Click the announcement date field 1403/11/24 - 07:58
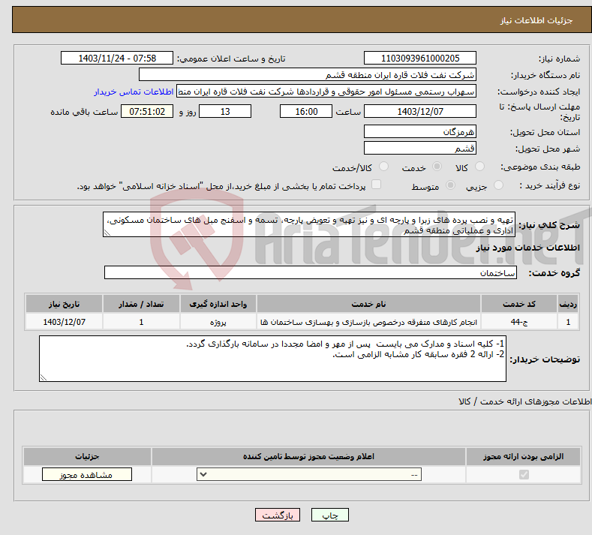The width and height of the screenshot is (592, 535). (117, 58)
